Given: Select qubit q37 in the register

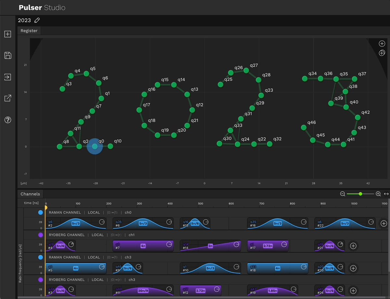Looking at the screenshot, I should 355,79.
